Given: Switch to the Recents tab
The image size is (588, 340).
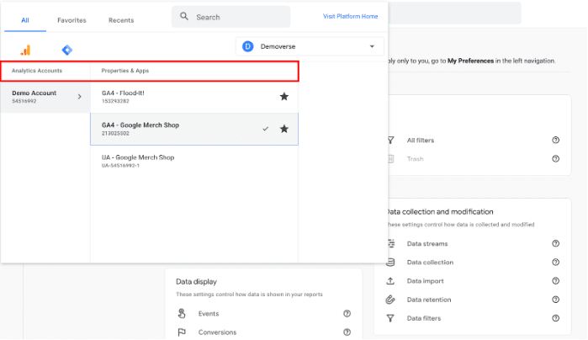Looking at the screenshot, I should coord(121,19).
